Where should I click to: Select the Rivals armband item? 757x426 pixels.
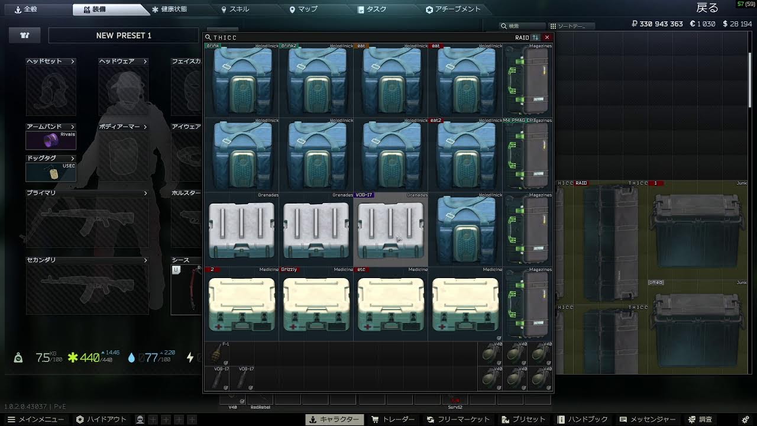(x=51, y=140)
